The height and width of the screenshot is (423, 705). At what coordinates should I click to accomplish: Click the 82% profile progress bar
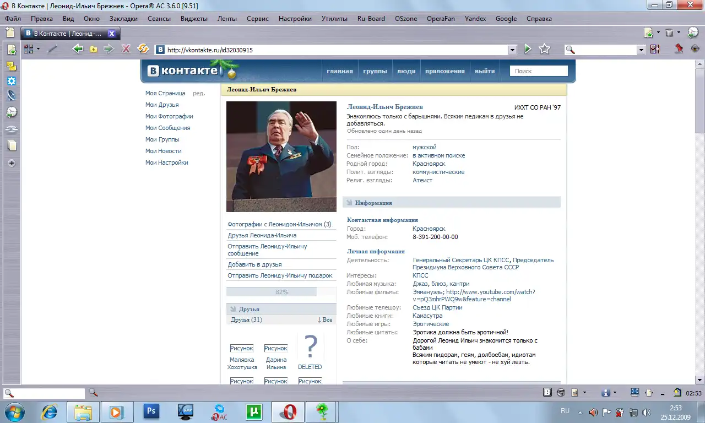[281, 292]
